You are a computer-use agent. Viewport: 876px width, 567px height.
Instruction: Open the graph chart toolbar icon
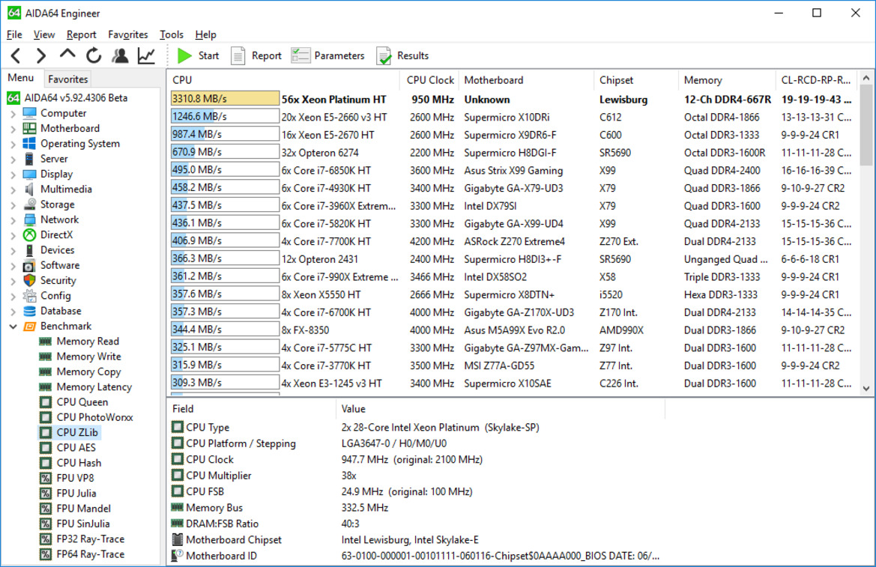(146, 55)
